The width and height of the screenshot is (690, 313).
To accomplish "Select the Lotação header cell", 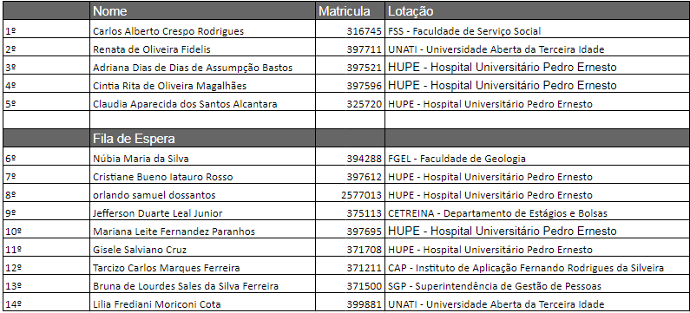I will 537,11.
